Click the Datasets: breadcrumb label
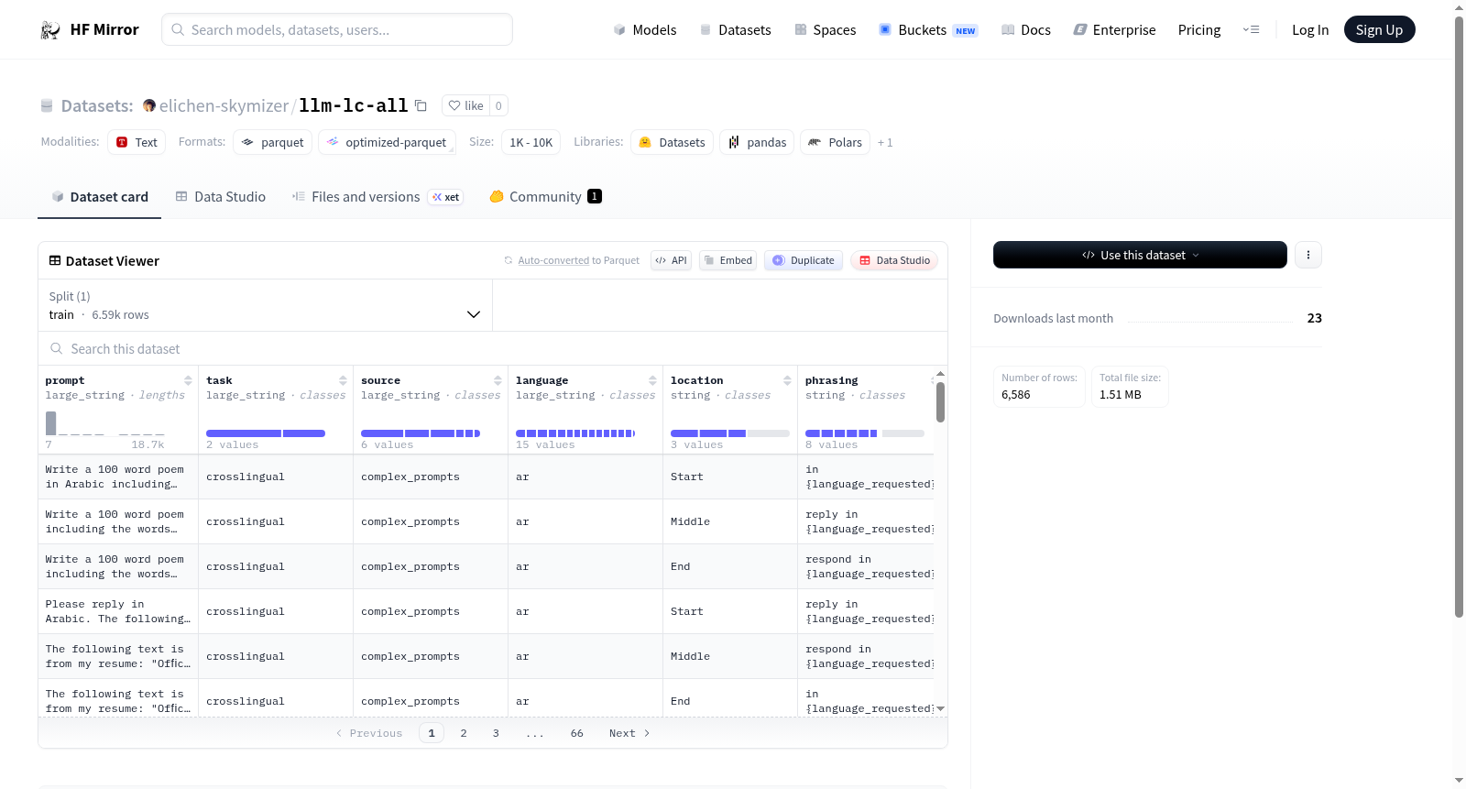This screenshot has width=1466, height=789. pyautogui.click(x=97, y=106)
